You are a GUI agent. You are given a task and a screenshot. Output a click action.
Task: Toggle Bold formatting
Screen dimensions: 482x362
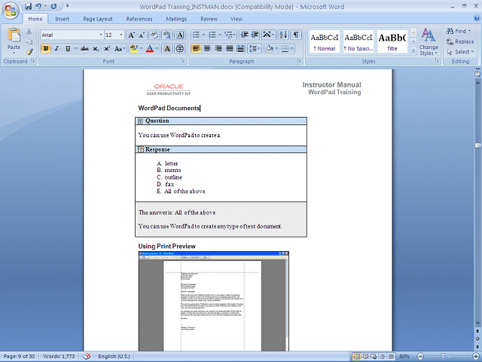click(46, 48)
